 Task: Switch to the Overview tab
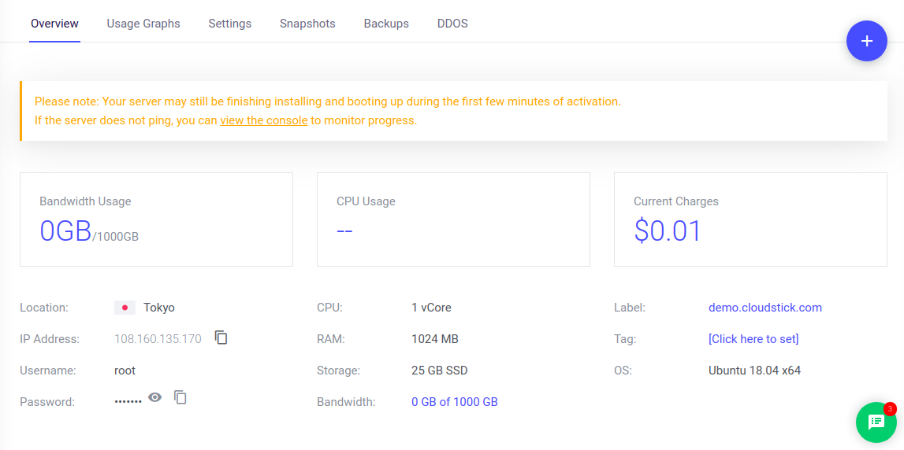click(x=54, y=24)
